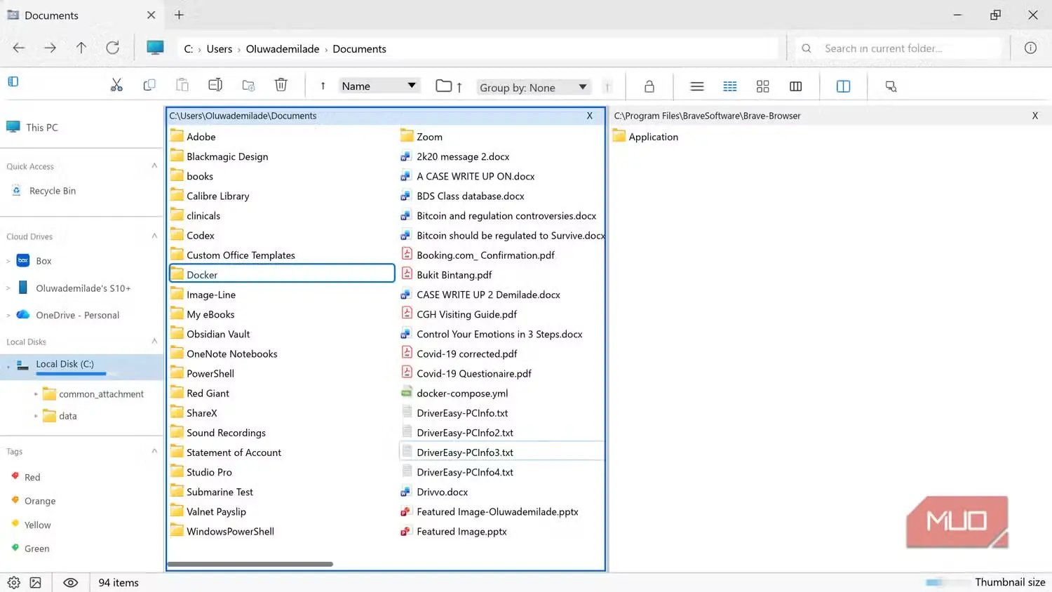Click the Copy icon in the toolbar
This screenshot has height=592, width=1052.
[x=149, y=86]
